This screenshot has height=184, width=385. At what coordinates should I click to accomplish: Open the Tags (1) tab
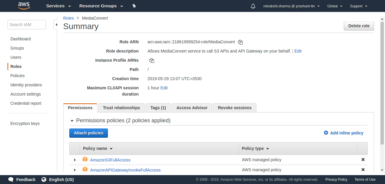[158, 108]
